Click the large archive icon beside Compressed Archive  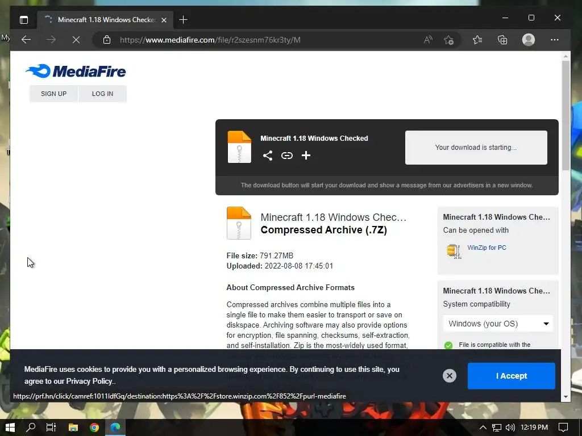[x=239, y=223]
